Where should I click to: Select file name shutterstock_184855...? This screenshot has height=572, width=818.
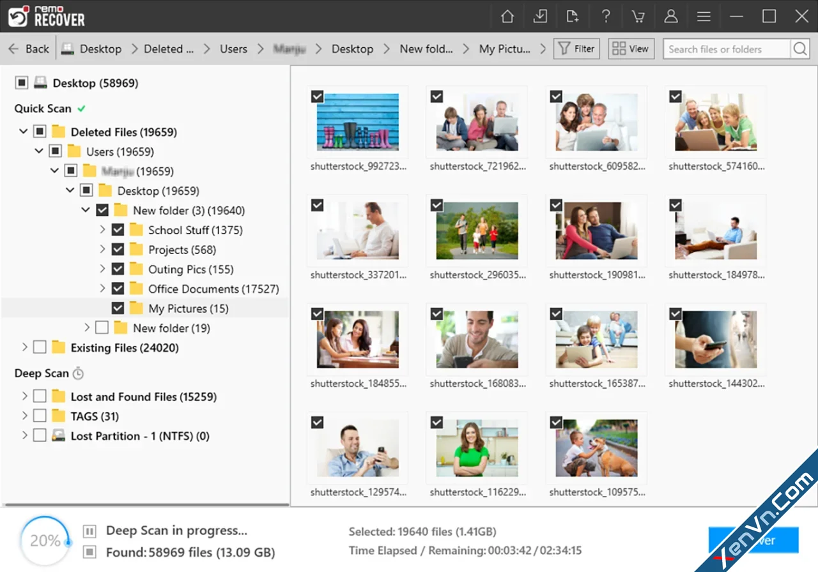[359, 384]
